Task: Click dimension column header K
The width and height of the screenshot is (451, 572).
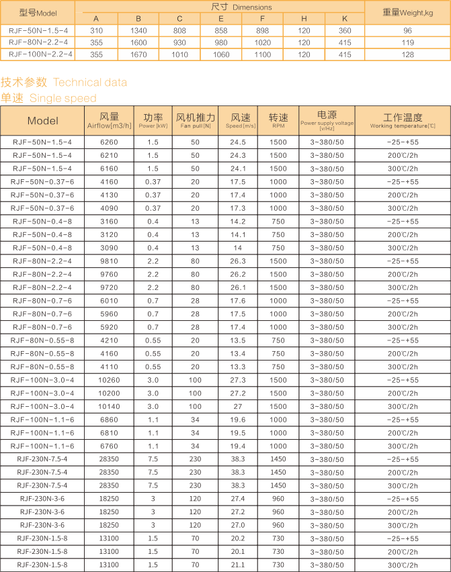Action: [344, 19]
